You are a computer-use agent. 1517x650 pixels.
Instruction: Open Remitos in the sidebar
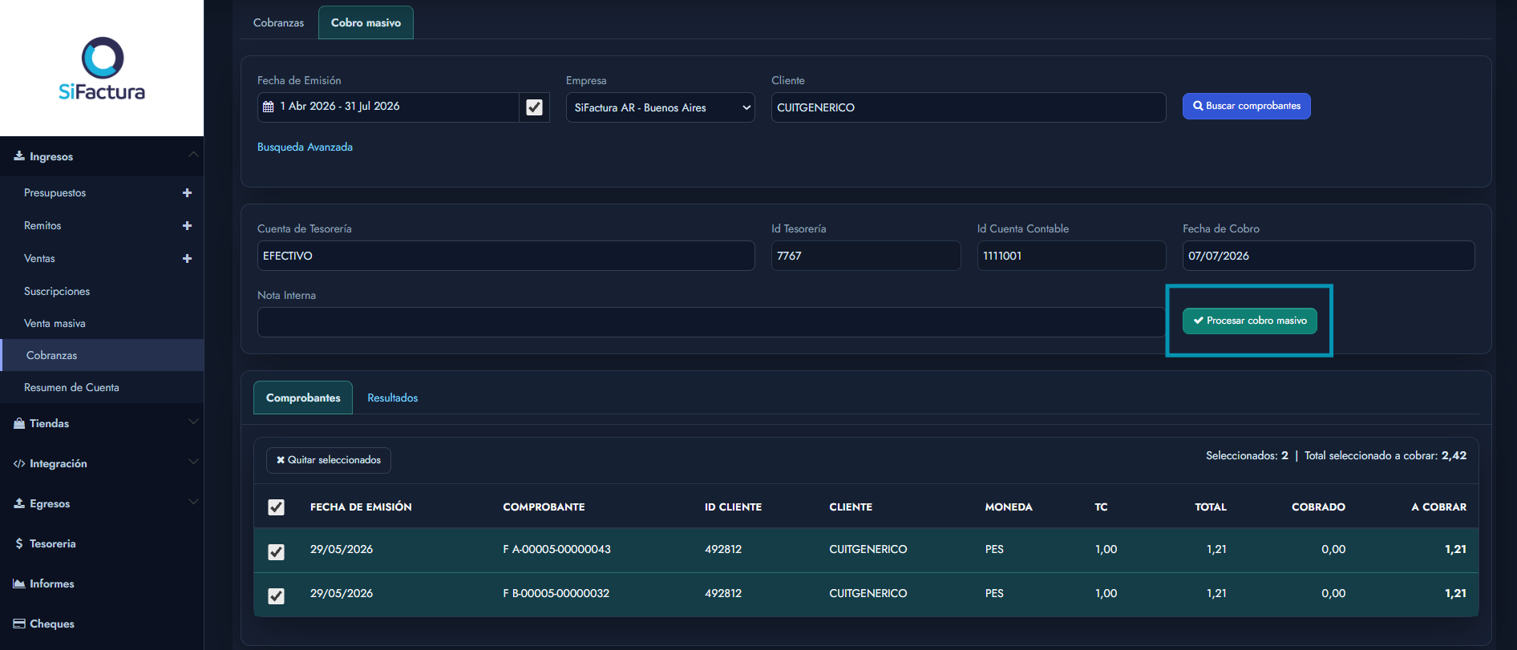42,226
